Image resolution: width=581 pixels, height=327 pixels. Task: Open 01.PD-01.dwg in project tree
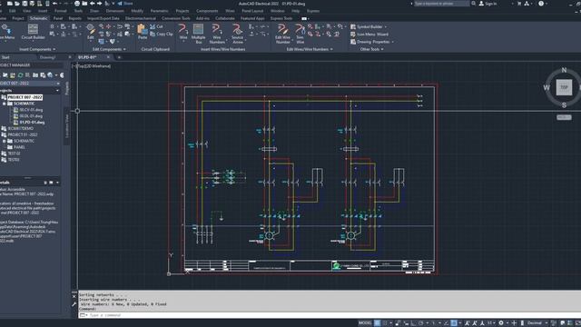click(32, 122)
